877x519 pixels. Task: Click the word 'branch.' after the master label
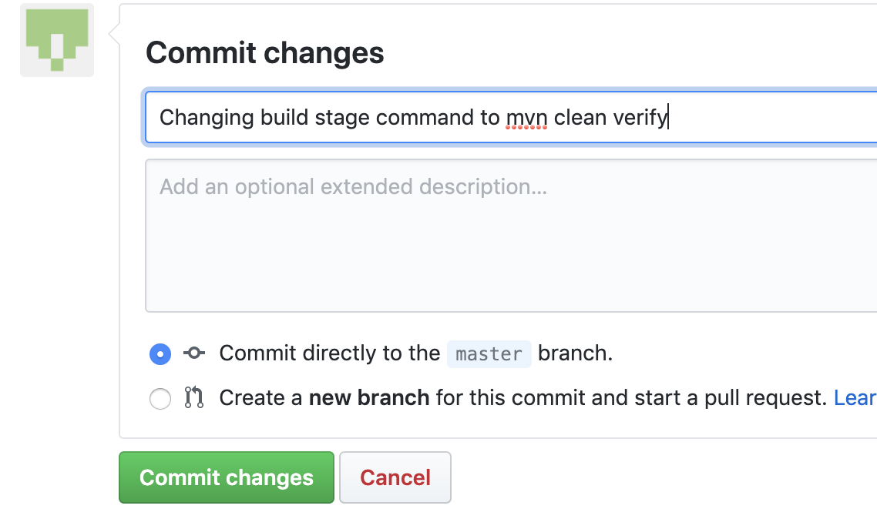tap(575, 353)
